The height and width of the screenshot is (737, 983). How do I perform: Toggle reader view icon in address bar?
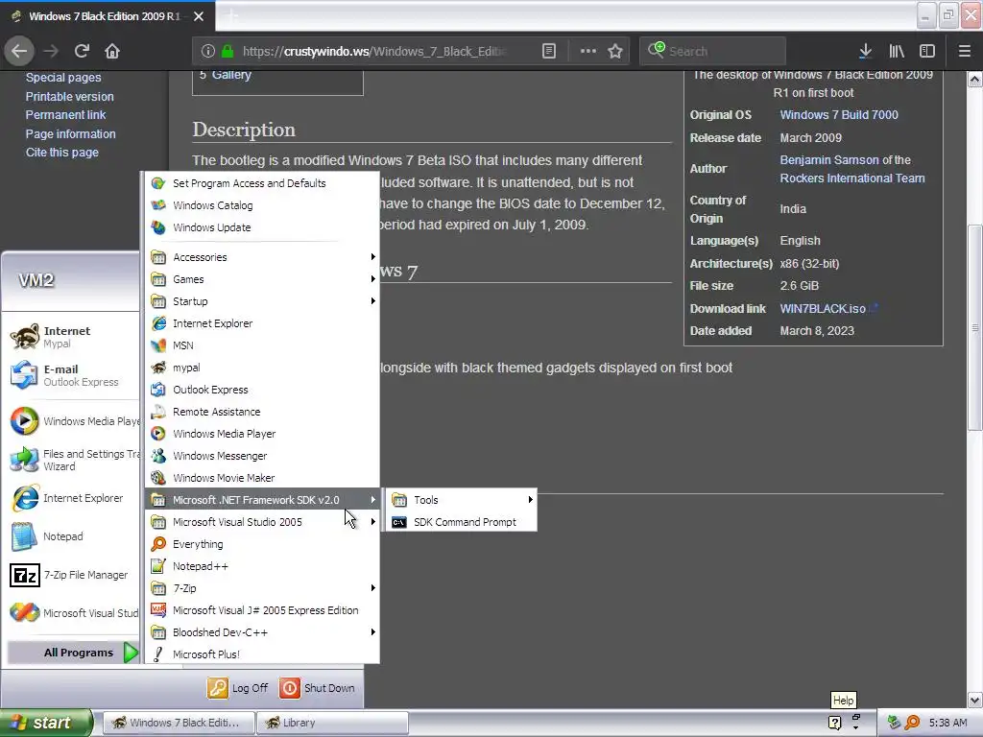(549, 51)
